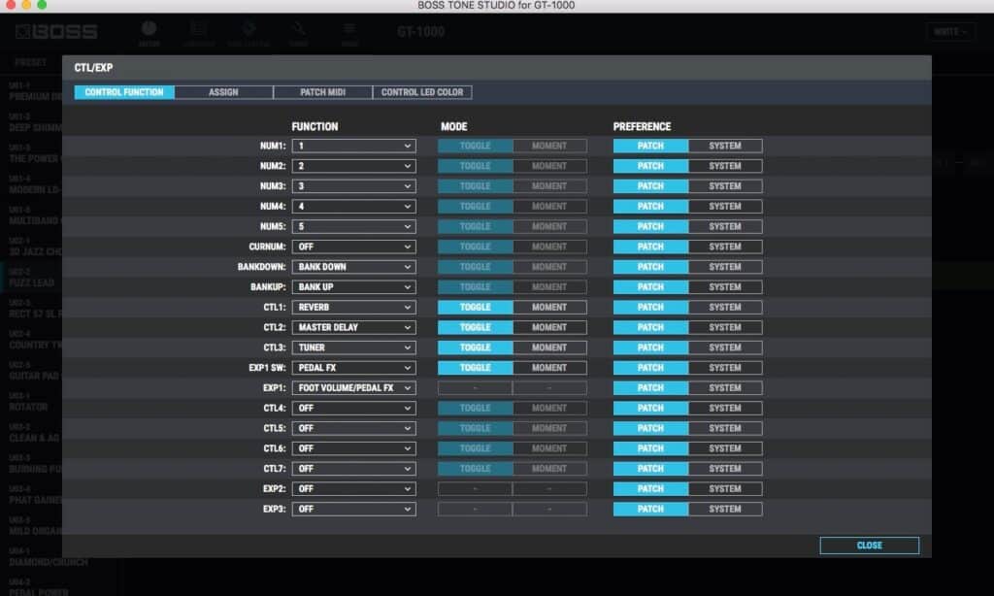
Task: Select PATCH preference for BANKDOWN
Action: (650, 267)
